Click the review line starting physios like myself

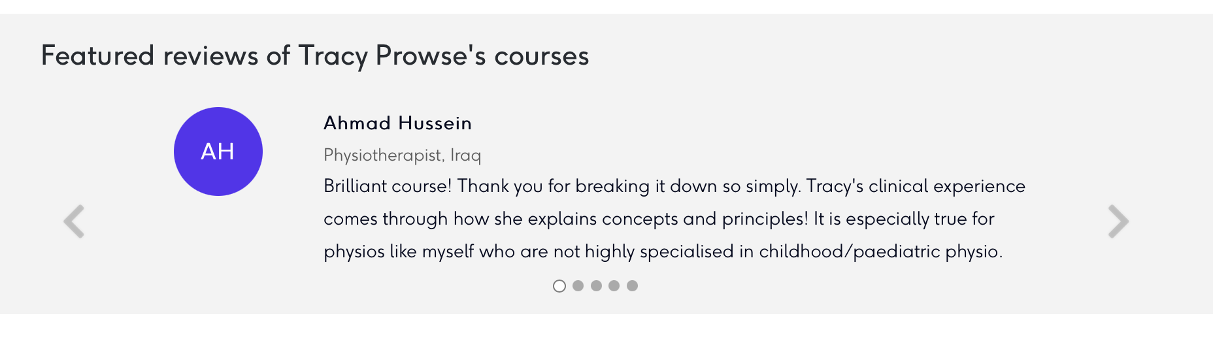(663, 251)
